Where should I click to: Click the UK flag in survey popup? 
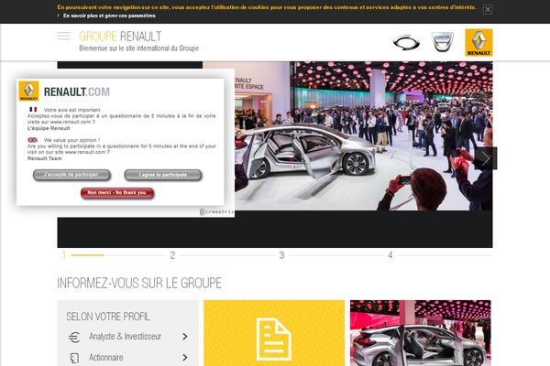click(x=33, y=140)
